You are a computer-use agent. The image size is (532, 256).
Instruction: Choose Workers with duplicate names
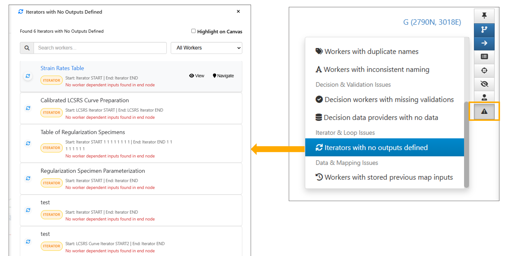[371, 51]
